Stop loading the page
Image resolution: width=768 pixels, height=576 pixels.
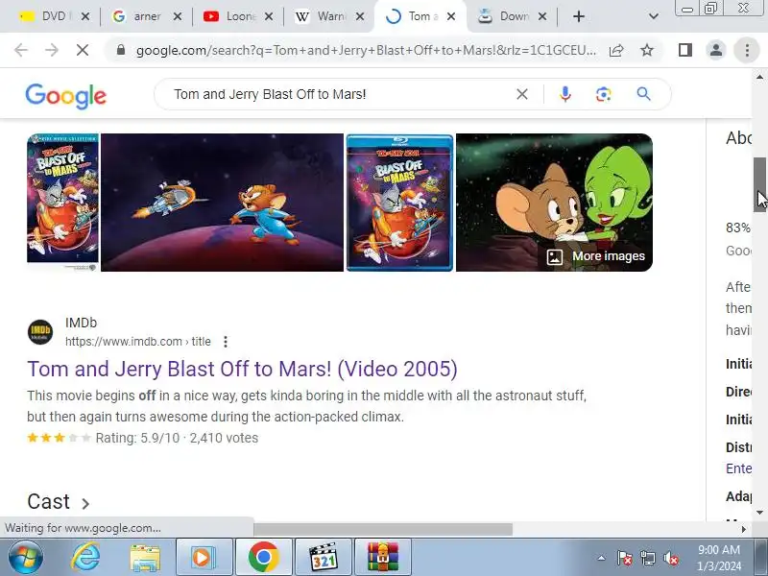click(x=83, y=50)
